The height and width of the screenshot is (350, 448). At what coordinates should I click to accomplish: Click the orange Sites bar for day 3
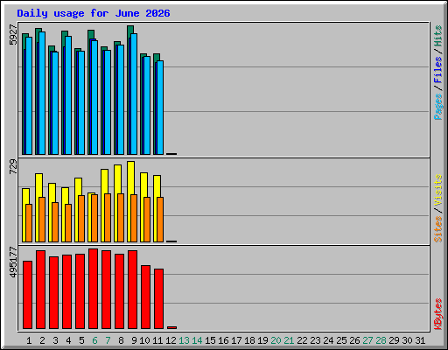55,222
